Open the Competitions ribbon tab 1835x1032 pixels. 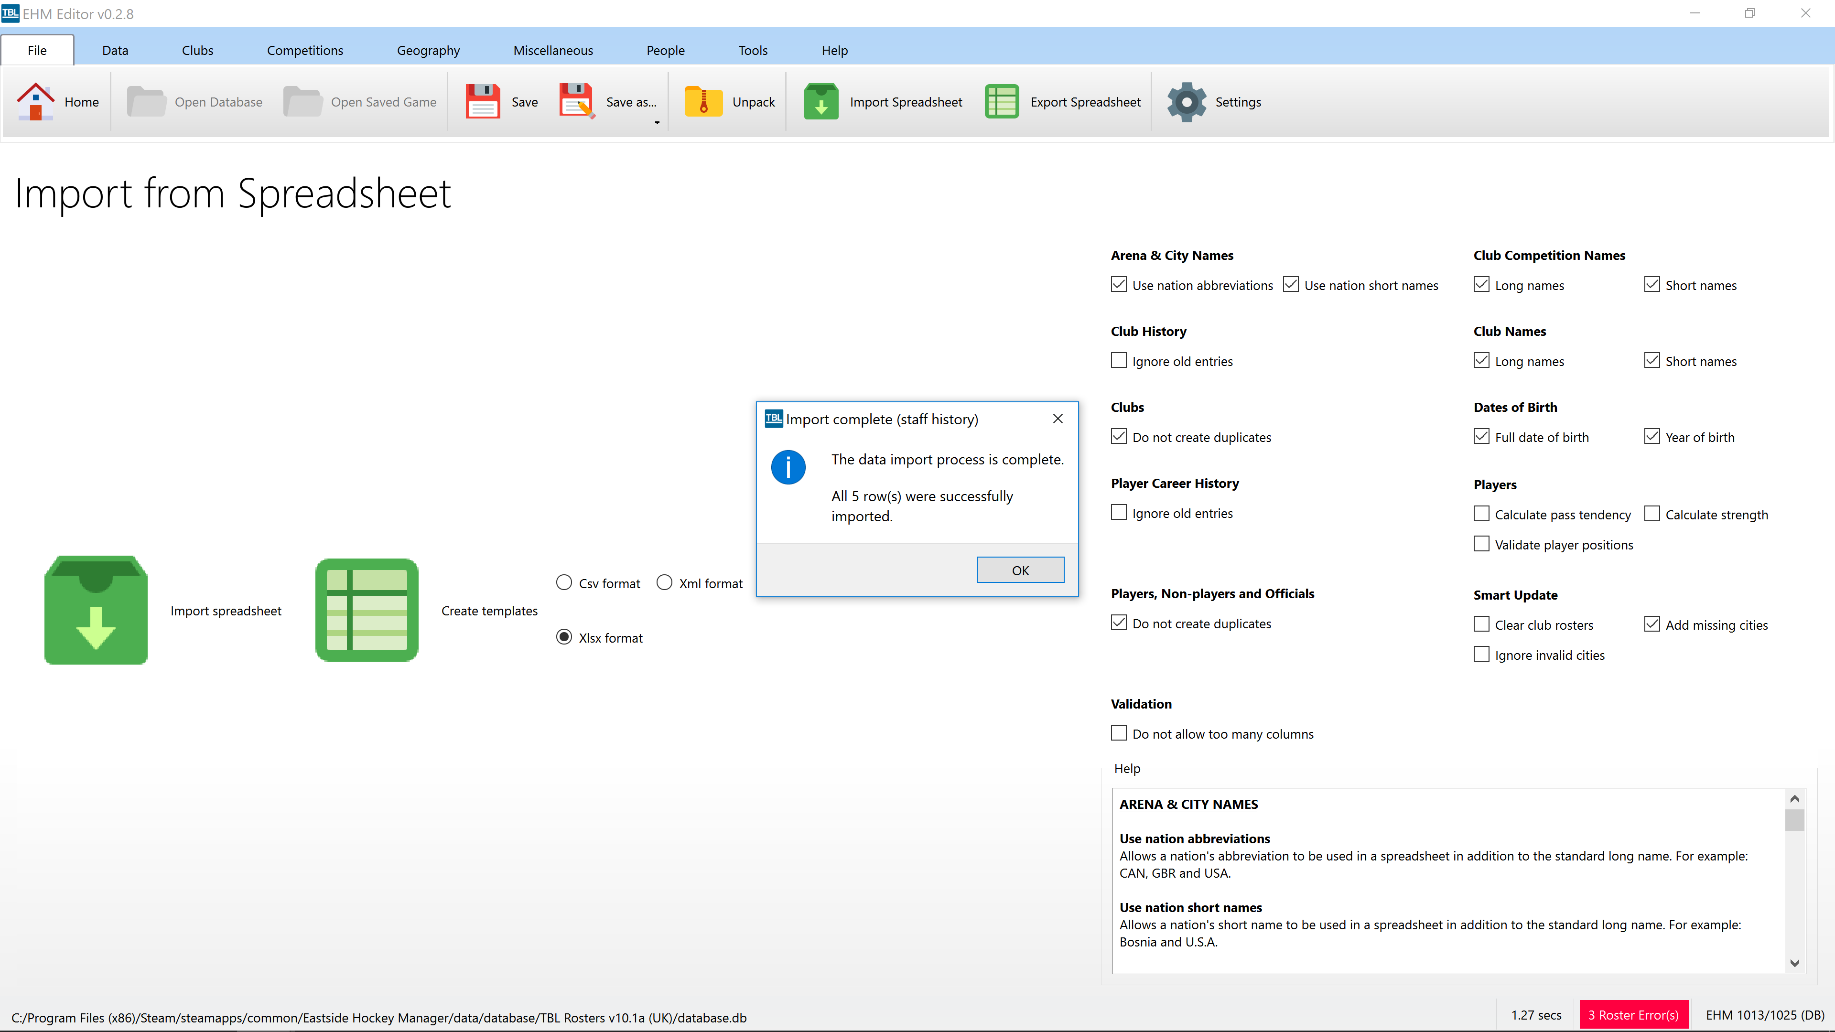coord(304,51)
